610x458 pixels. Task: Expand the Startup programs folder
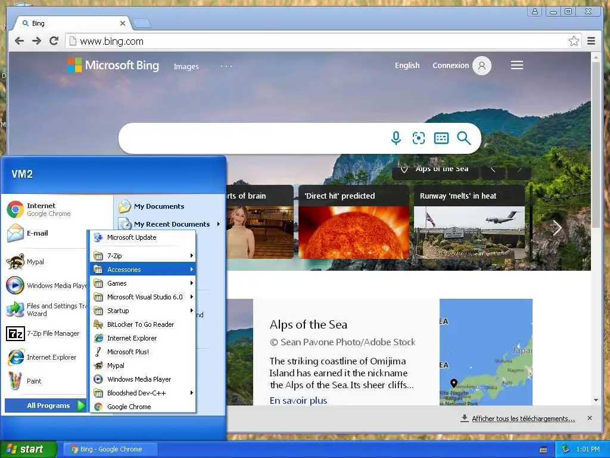[143, 310]
